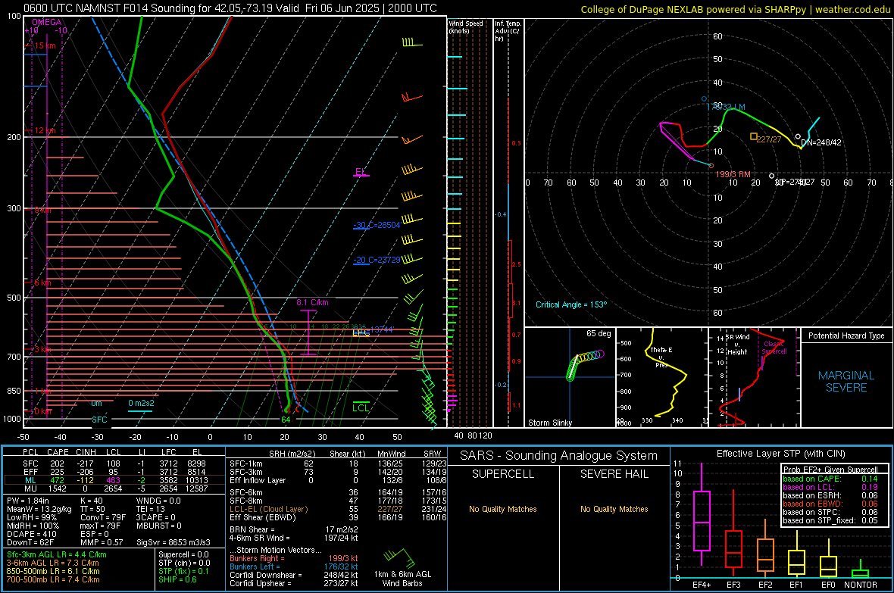Select the Bunkers Right = 199/3 kt line

click(294, 559)
